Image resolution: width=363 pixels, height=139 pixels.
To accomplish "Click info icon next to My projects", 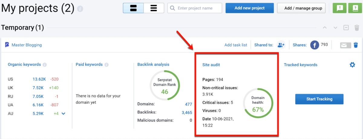I will [80, 9].
